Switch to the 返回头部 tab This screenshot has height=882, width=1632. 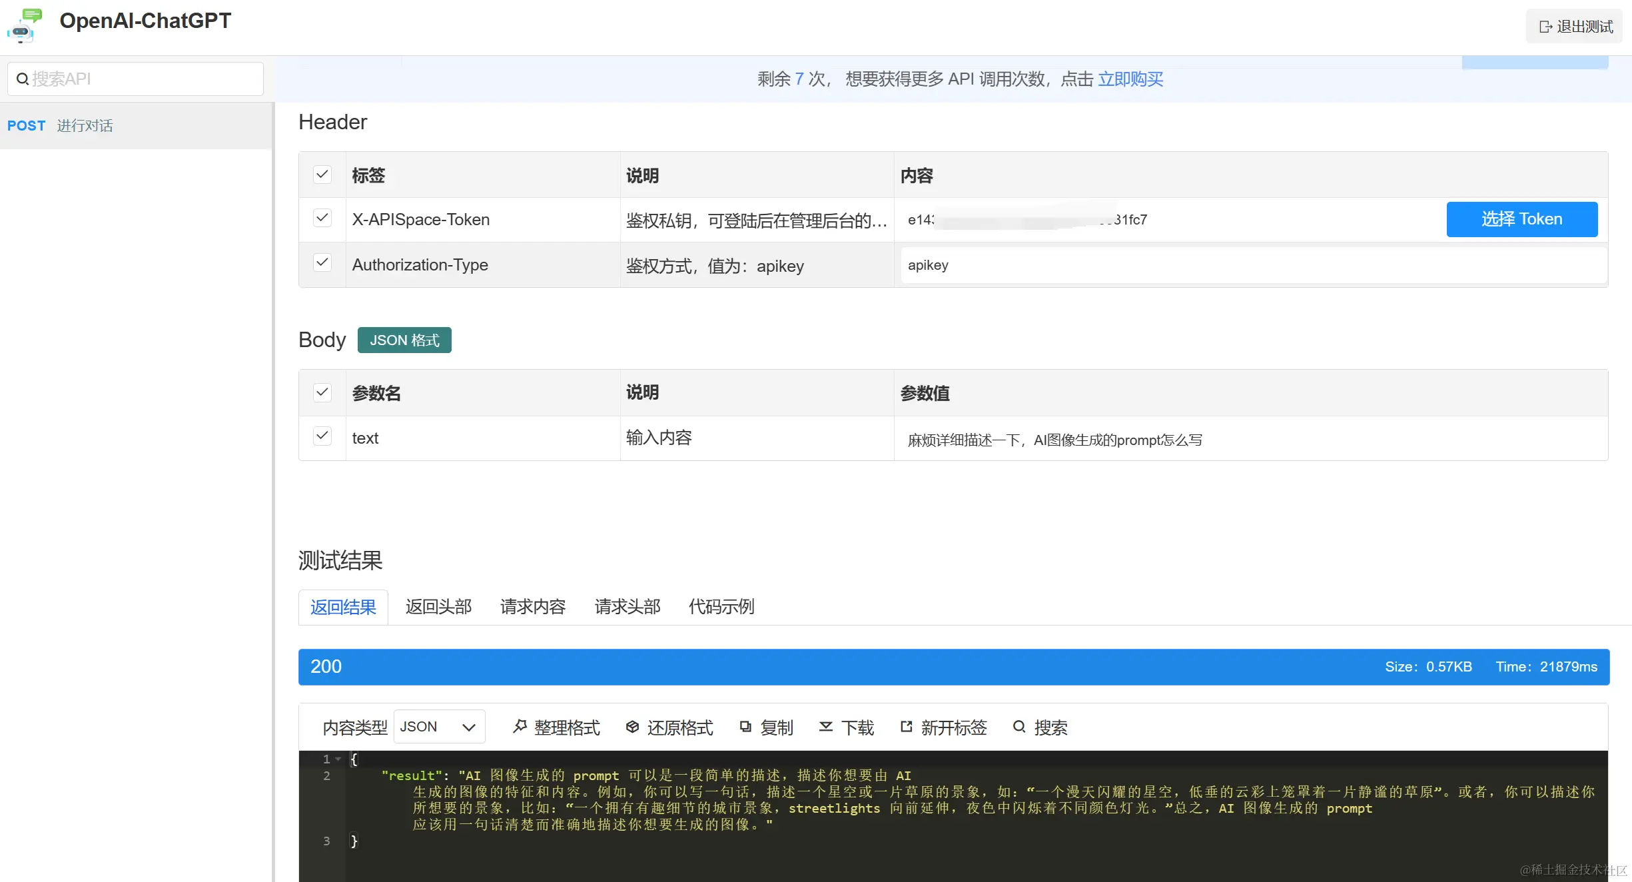pyautogui.click(x=438, y=607)
